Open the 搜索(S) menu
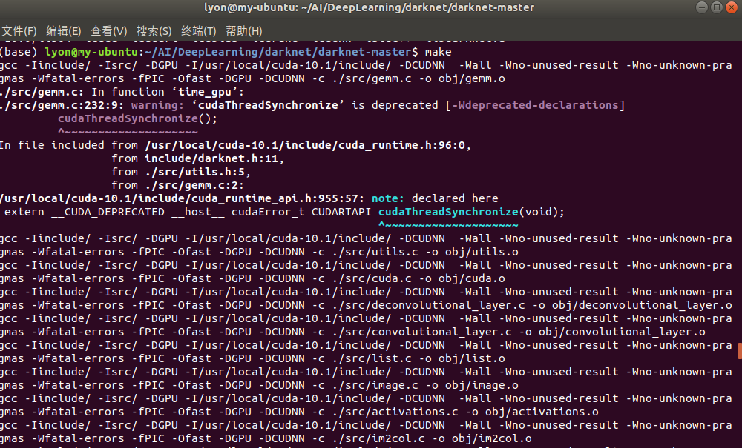 click(x=154, y=31)
